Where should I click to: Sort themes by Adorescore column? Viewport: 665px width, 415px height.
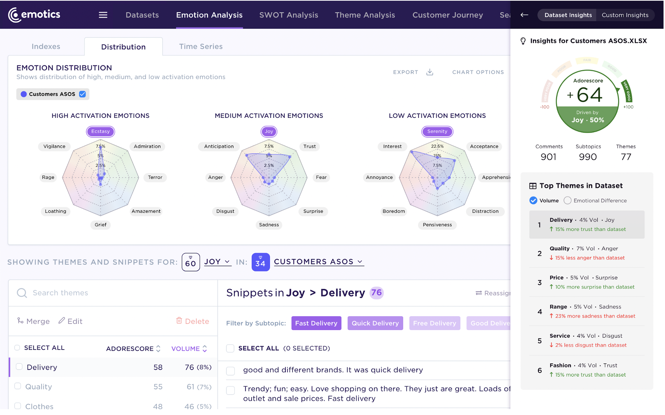(x=134, y=349)
